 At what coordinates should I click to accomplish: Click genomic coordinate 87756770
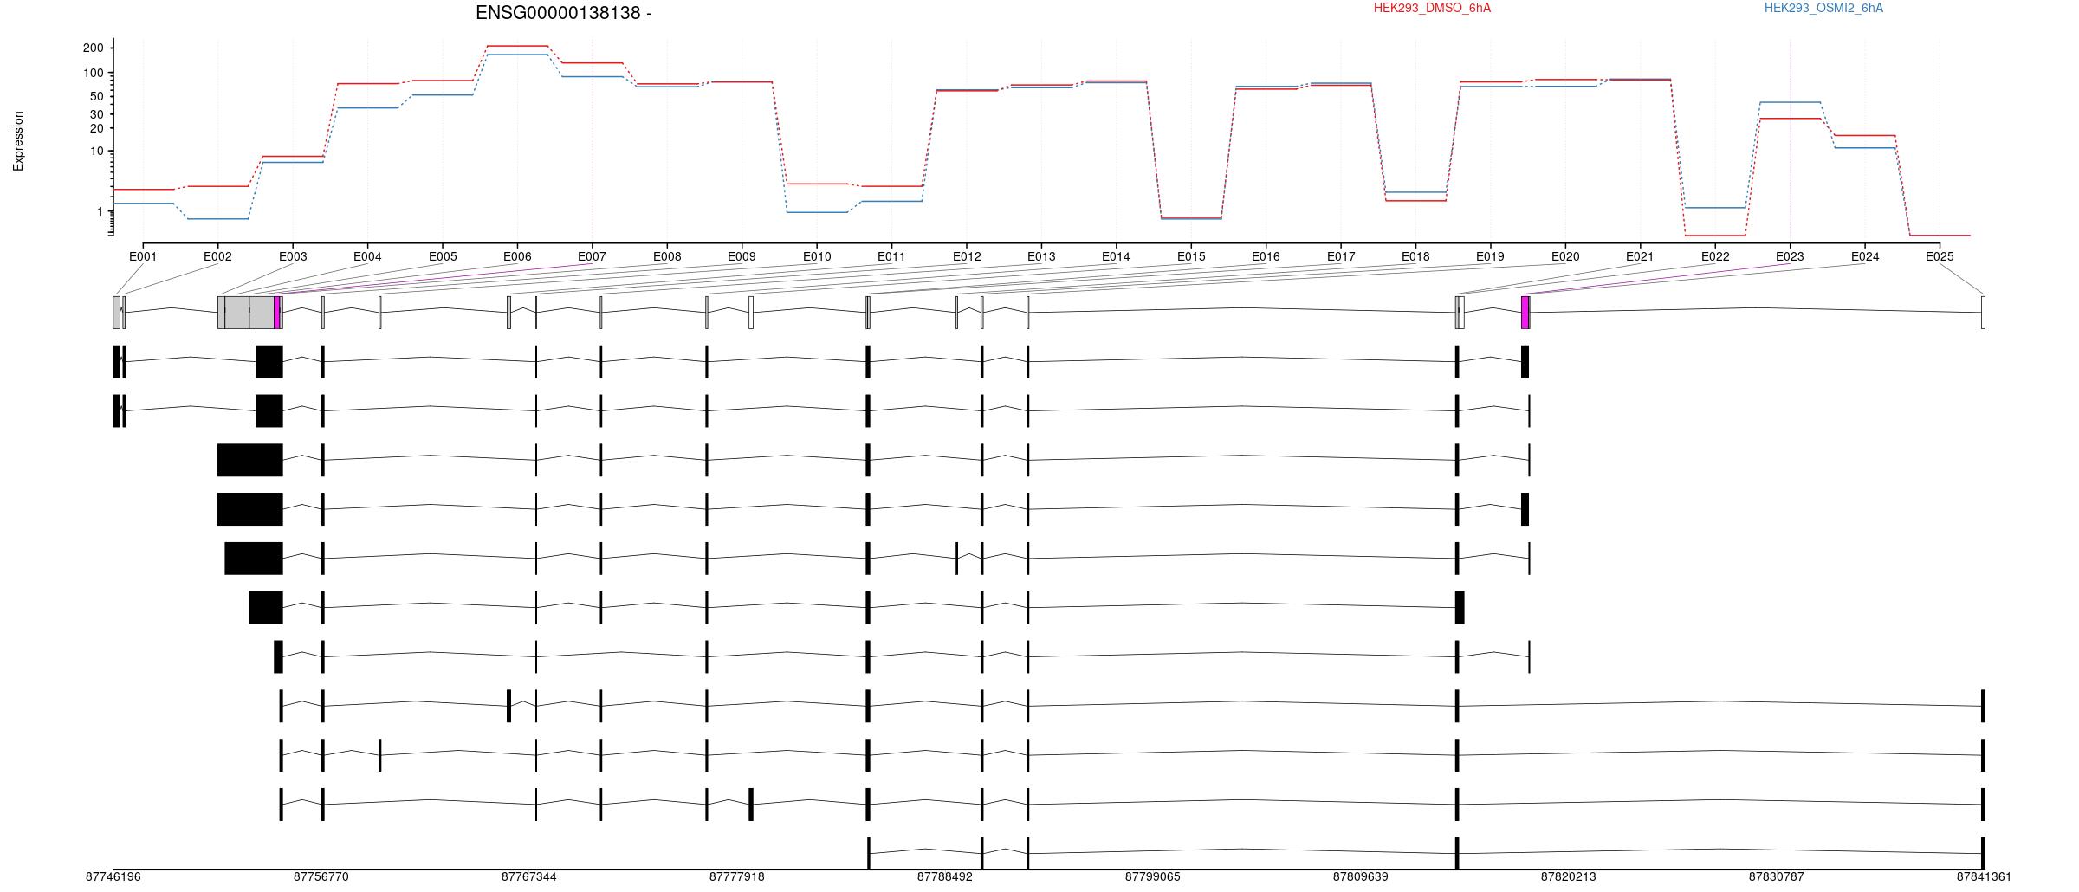[321, 876]
